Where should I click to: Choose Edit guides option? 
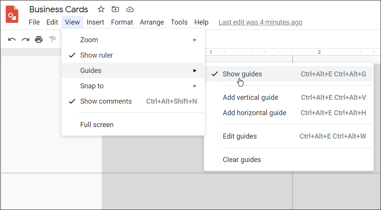(x=289, y=136)
